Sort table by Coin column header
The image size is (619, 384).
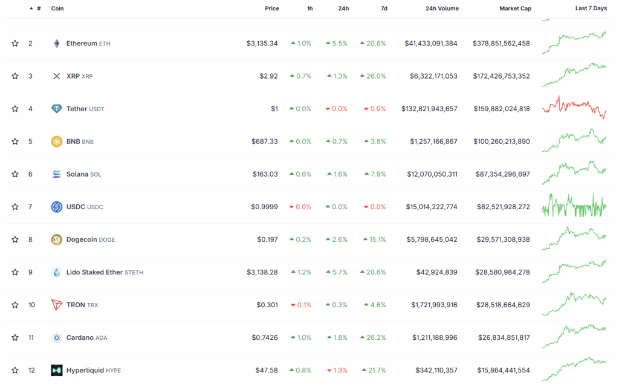(57, 8)
